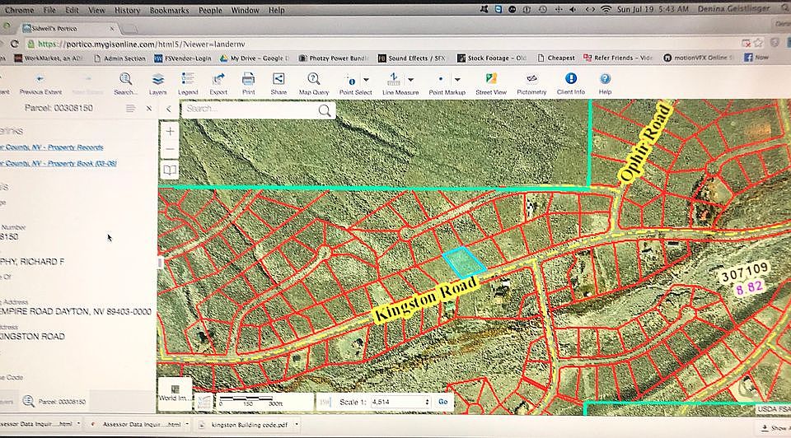Open Pictometry imagery tool
This screenshot has width=791, height=438.
(x=531, y=80)
